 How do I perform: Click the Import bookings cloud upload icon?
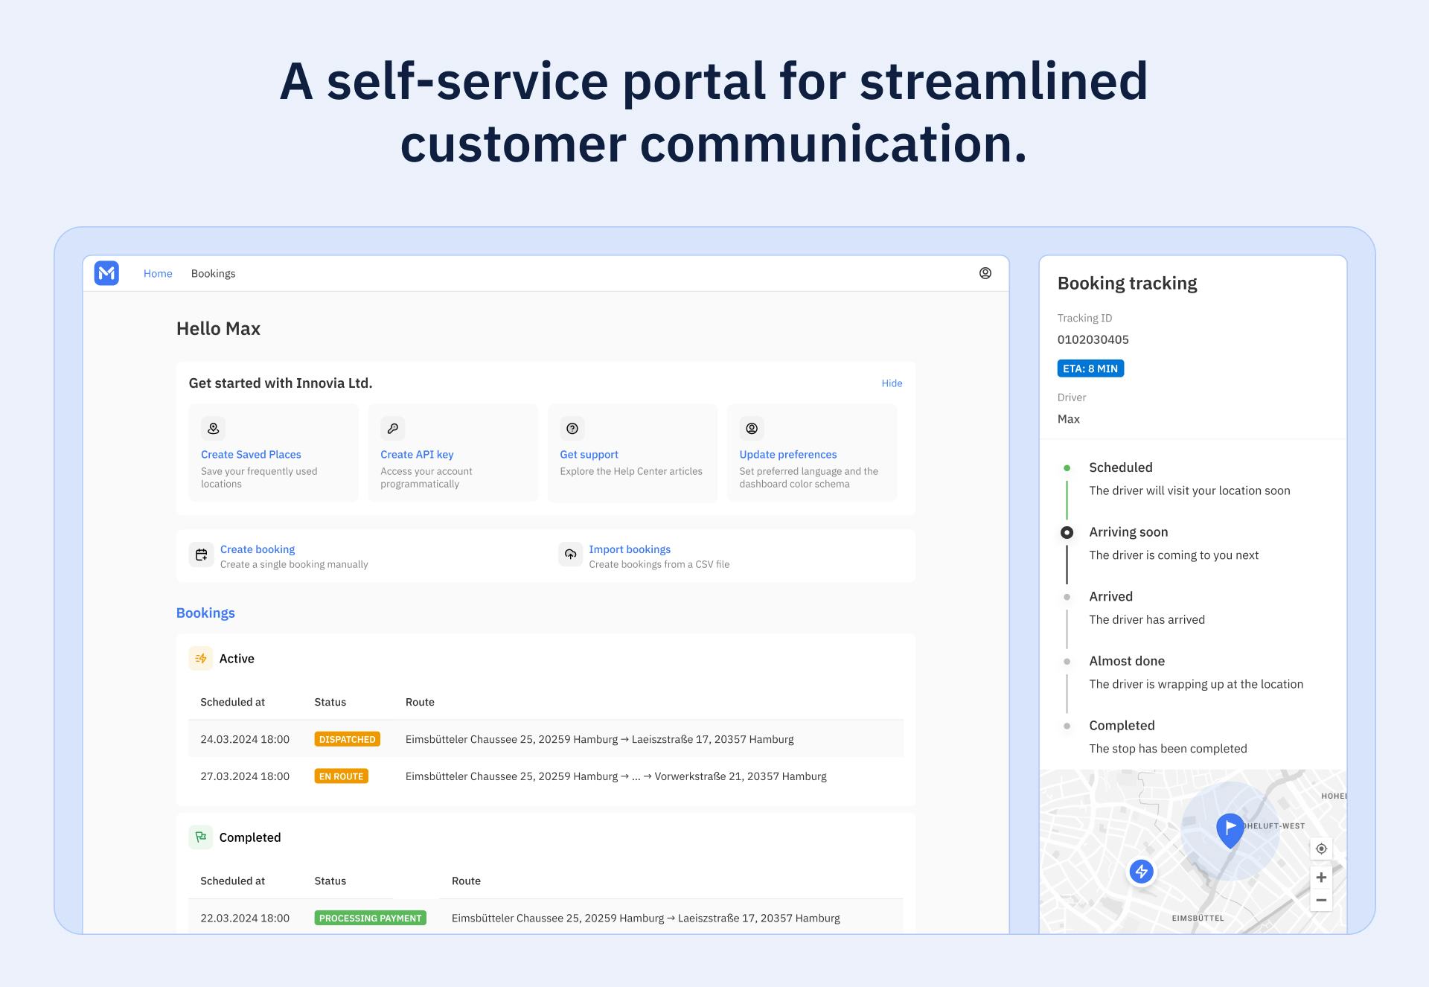[x=570, y=555]
